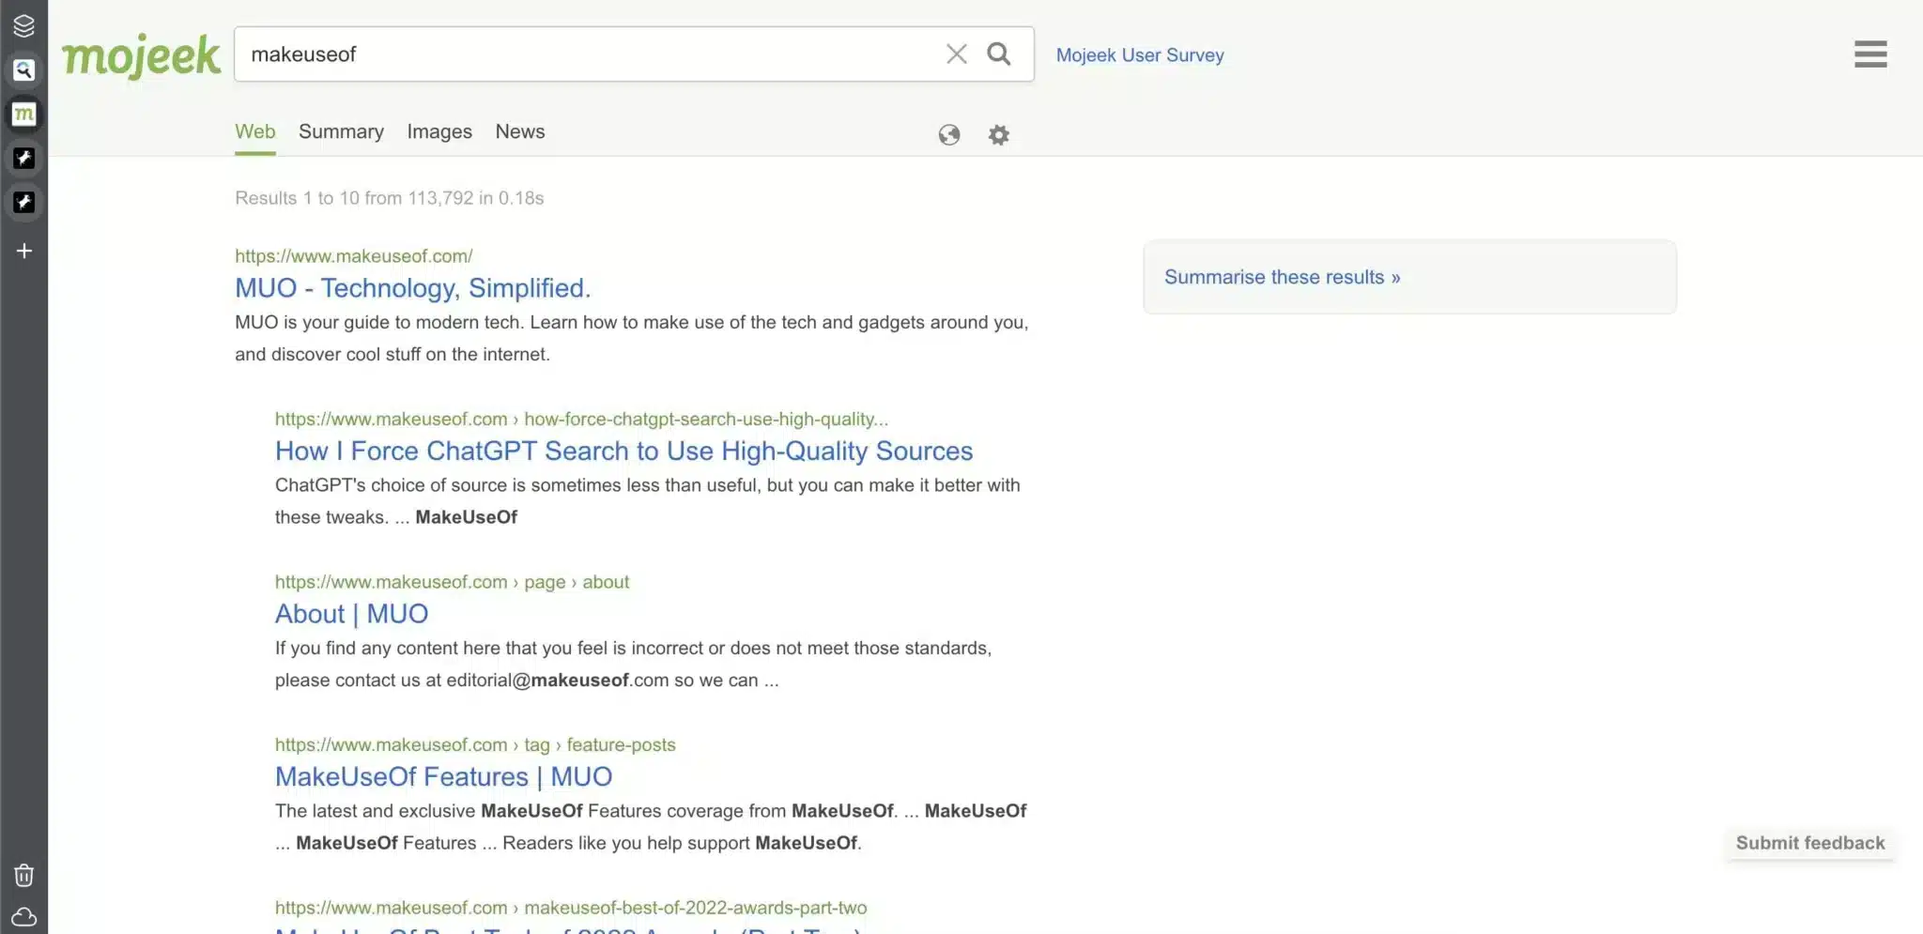
Task: Open MUO - Technology, Simplified result
Action: tap(413, 288)
